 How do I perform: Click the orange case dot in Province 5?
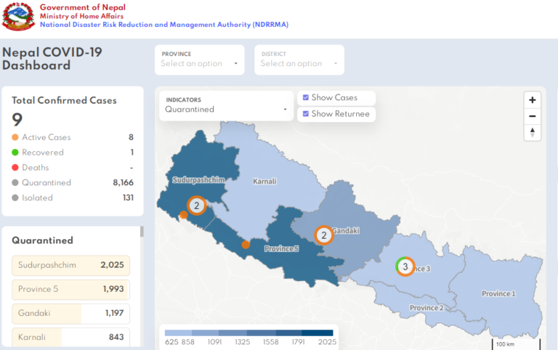pyautogui.click(x=246, y=245)
